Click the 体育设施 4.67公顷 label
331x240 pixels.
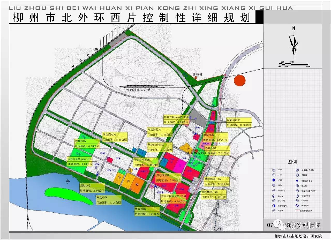[147, 211]
